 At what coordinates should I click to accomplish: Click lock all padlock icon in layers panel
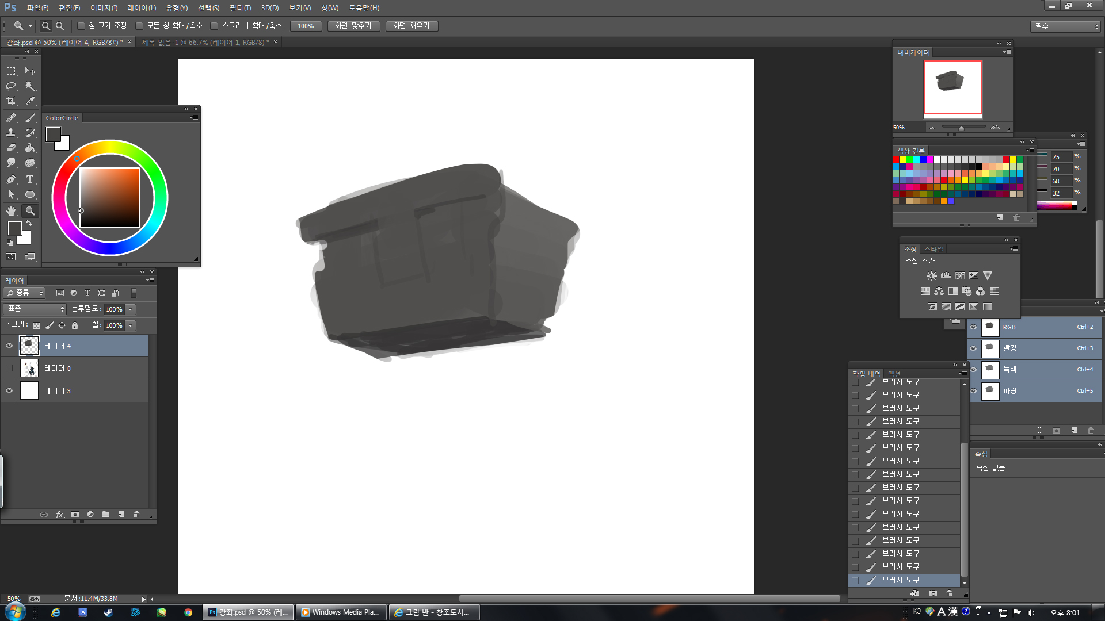pyautogui.click(x=75, y=325)
